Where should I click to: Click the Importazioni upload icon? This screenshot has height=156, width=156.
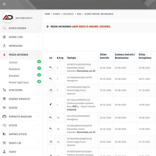click(x=4, y=46)
